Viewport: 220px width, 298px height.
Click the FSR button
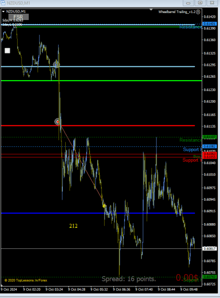(19, 17)
